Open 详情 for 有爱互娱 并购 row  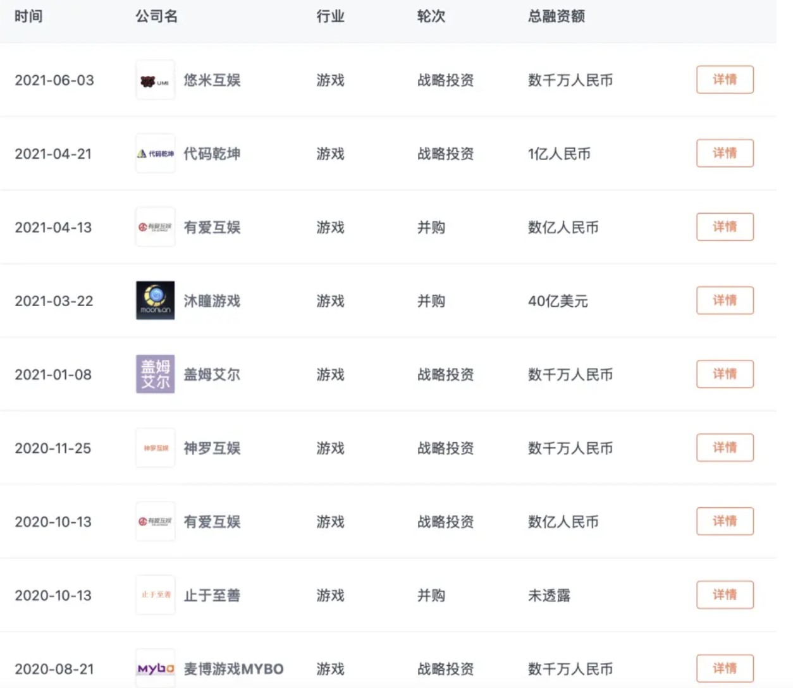pos(725,226)
